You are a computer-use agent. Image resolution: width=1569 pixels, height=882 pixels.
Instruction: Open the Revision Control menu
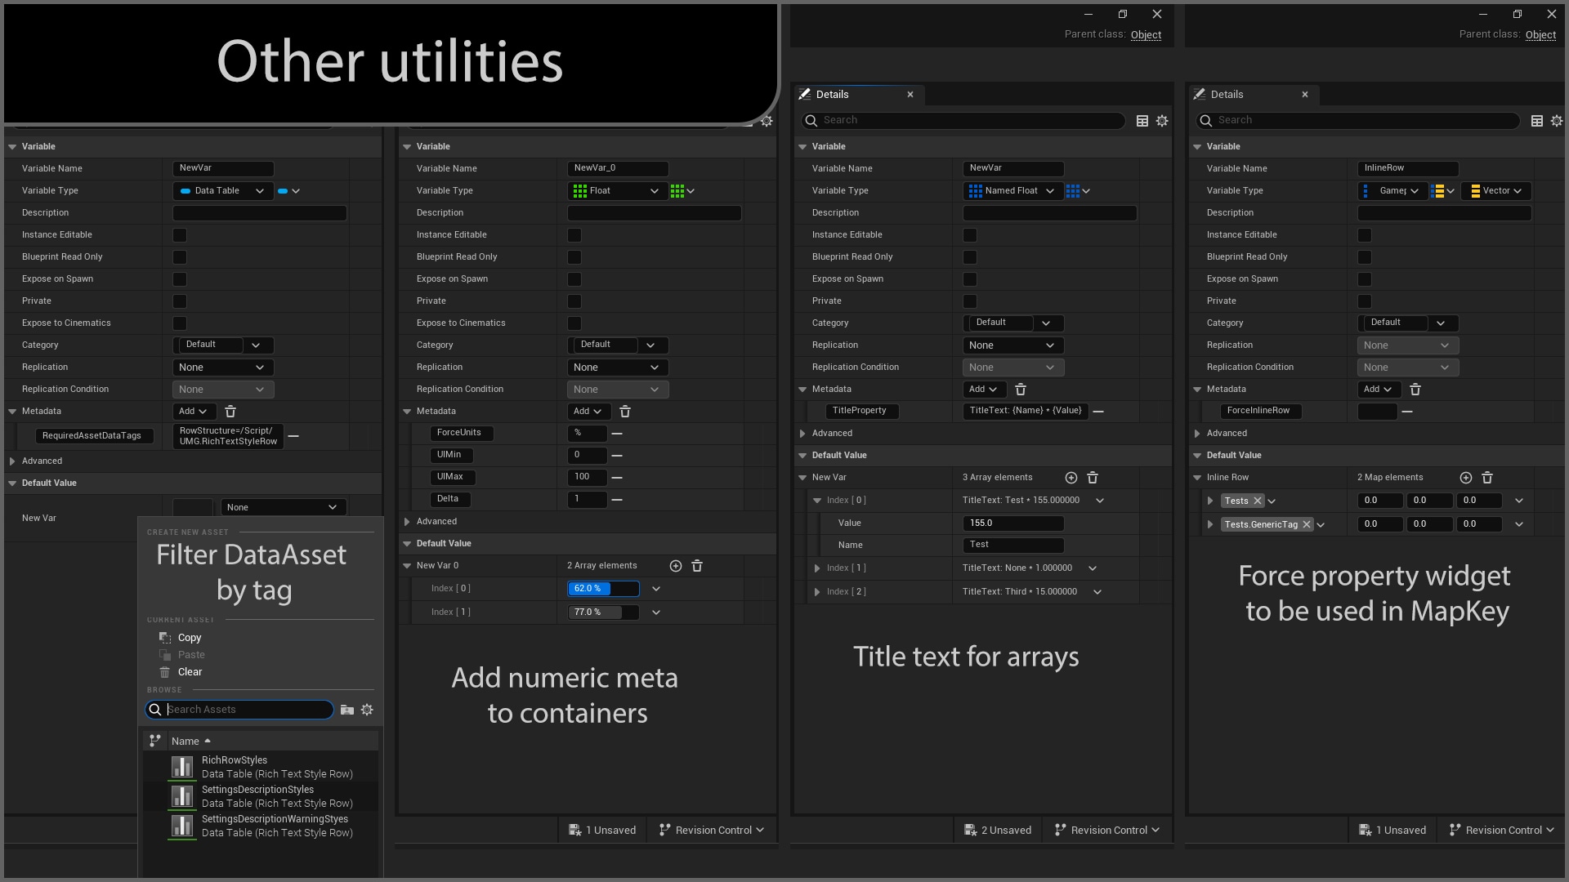pos(711,830)
